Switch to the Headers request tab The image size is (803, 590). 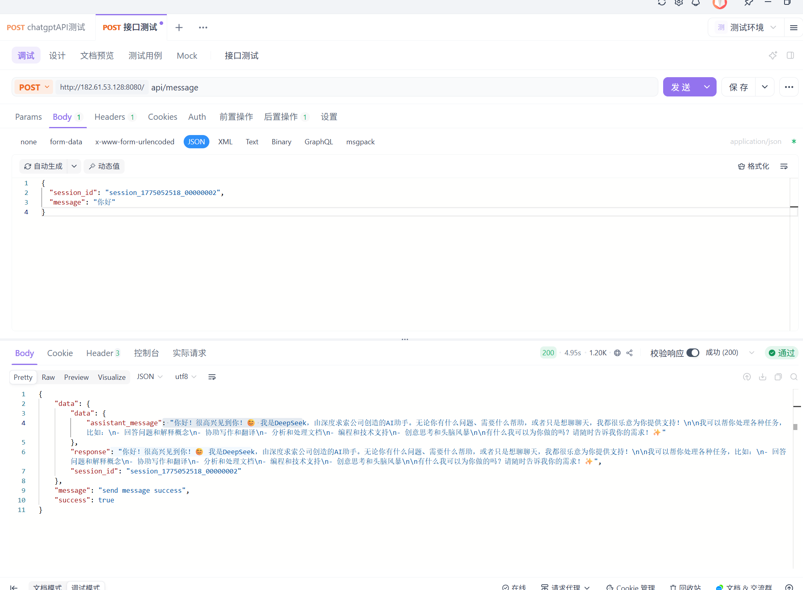pos(110,117)
